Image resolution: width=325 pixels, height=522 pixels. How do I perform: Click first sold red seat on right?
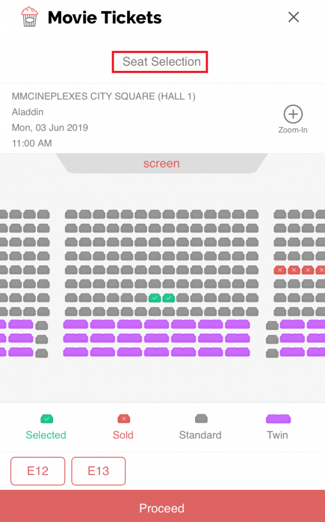(280, 270)
